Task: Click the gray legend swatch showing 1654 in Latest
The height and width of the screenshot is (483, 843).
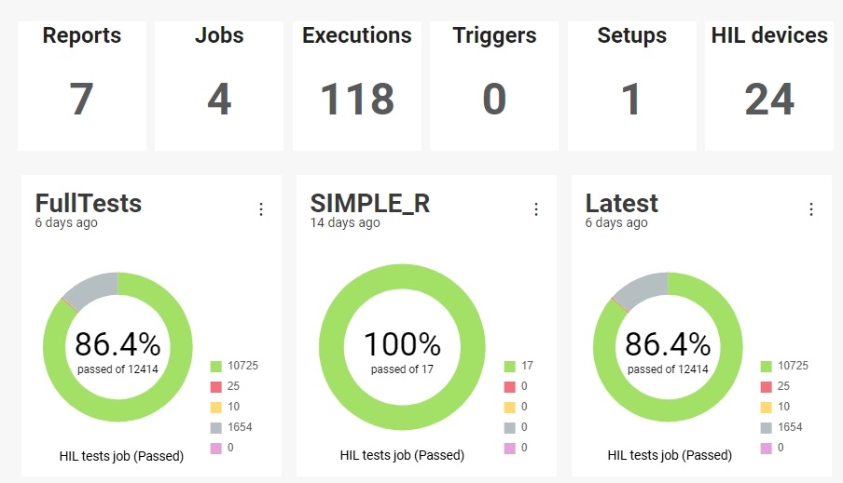Action: click(x=767, y=428)
